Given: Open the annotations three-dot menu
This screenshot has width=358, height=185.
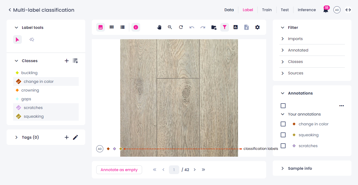Looking at the screenshot, I should [x=342, y=106].
